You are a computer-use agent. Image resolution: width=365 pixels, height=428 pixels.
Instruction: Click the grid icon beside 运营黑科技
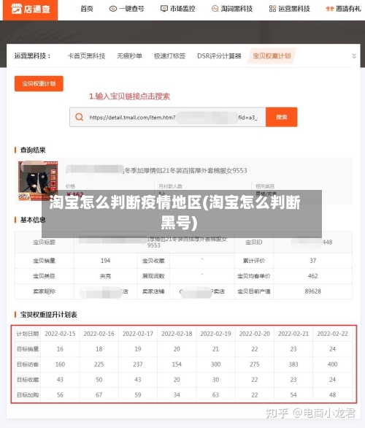272,9
